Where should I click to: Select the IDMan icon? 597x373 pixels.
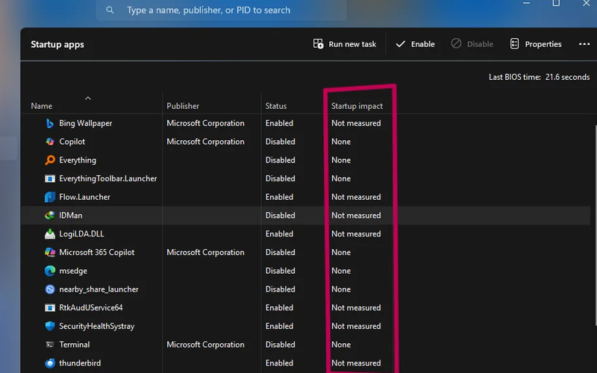coord(50,216)
